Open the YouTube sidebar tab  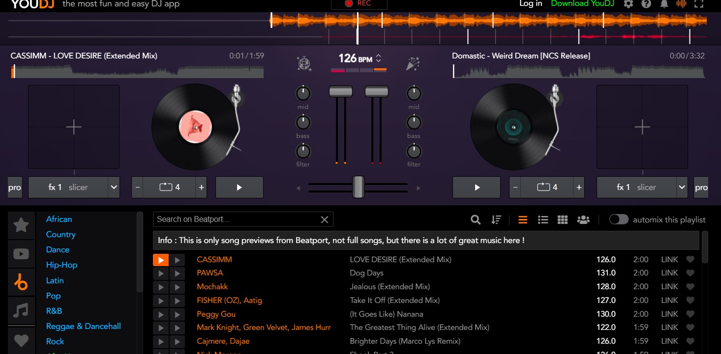21,254
